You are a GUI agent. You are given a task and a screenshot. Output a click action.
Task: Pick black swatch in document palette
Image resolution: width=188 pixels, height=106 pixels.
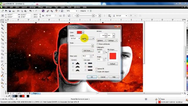(x=28, y=96)
